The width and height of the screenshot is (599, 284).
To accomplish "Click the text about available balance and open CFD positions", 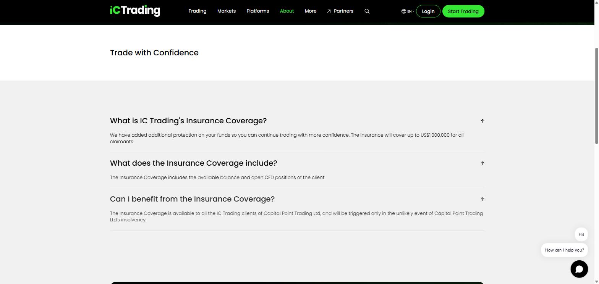I will [218, 177].
